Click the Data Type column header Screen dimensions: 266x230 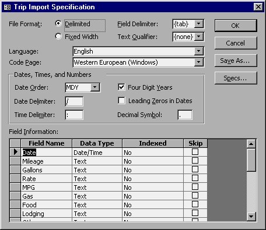click(97, 143)
